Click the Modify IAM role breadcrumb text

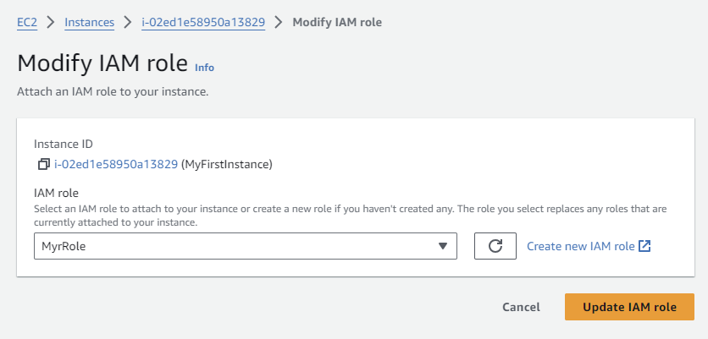point(337,22)
